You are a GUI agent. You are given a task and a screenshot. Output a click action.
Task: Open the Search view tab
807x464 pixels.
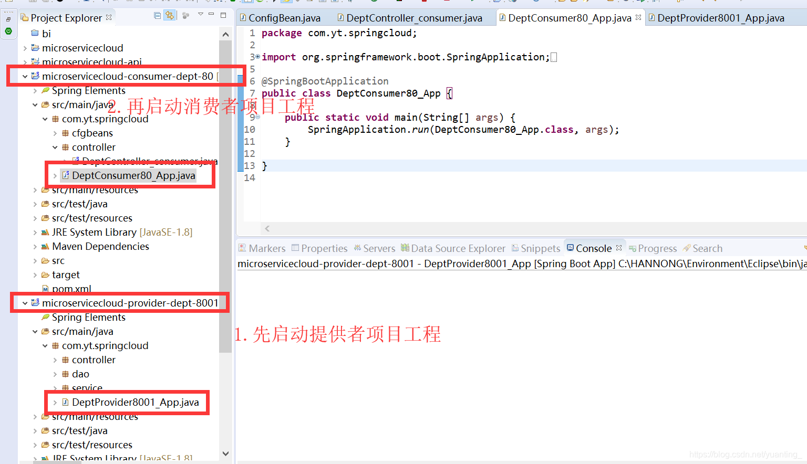pos(702,248)
